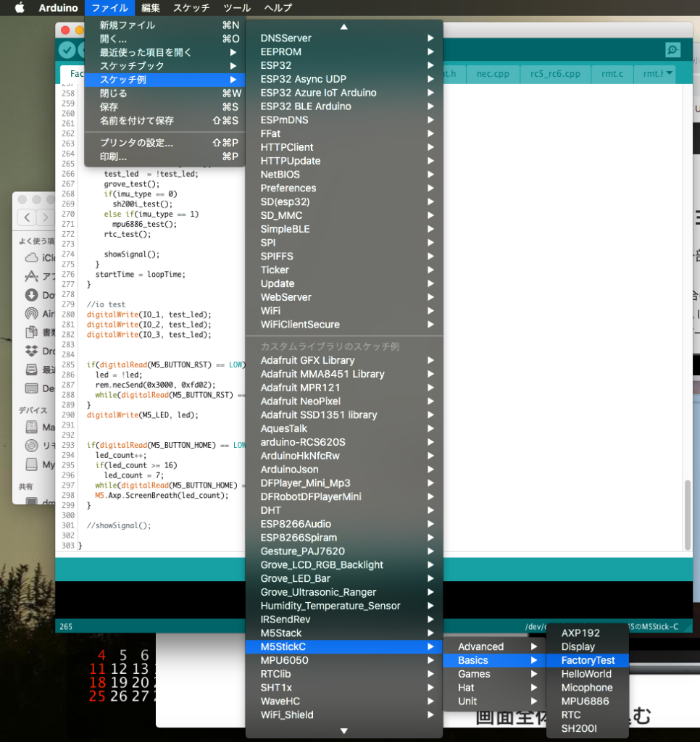This screenshot has height=742, width=700.
Task: Switch to the nec.cpp tab
Action: (492, 73)
